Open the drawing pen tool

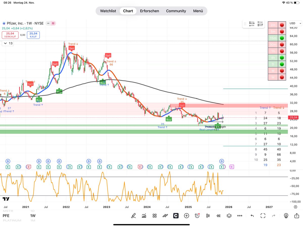pos(134,216)
